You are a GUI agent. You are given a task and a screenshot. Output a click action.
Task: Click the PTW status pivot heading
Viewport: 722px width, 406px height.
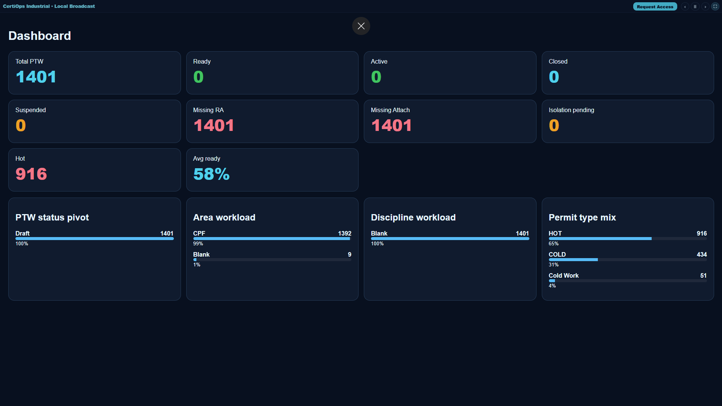tap(52, 217)
